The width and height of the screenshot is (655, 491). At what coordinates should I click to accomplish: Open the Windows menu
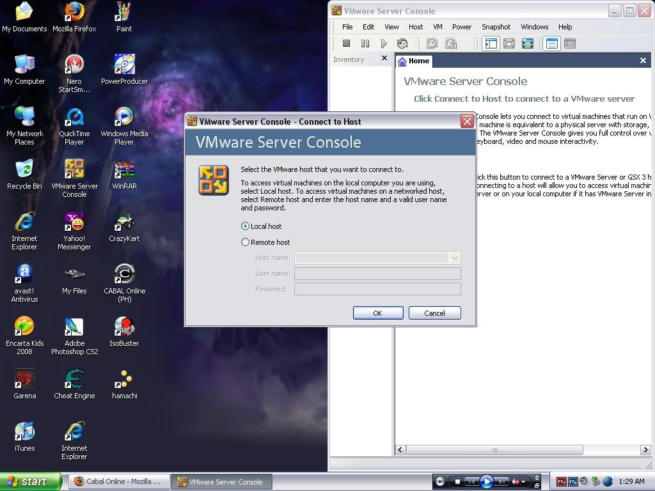click(534, 27)
